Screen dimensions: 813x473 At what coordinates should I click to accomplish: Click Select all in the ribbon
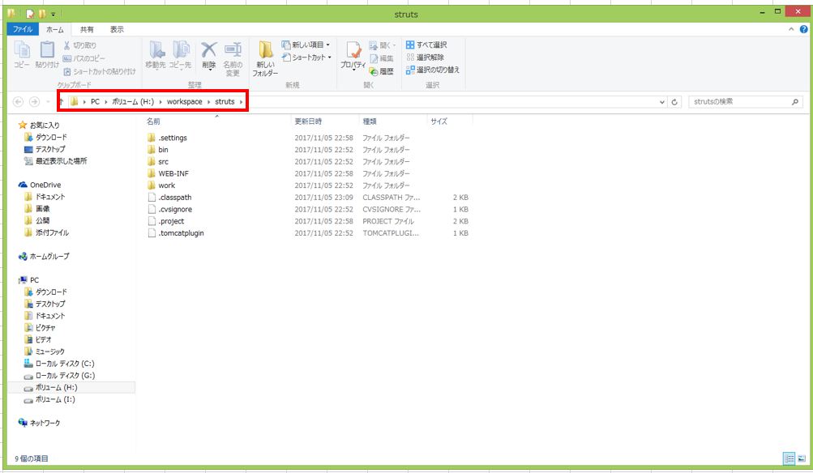426,45
